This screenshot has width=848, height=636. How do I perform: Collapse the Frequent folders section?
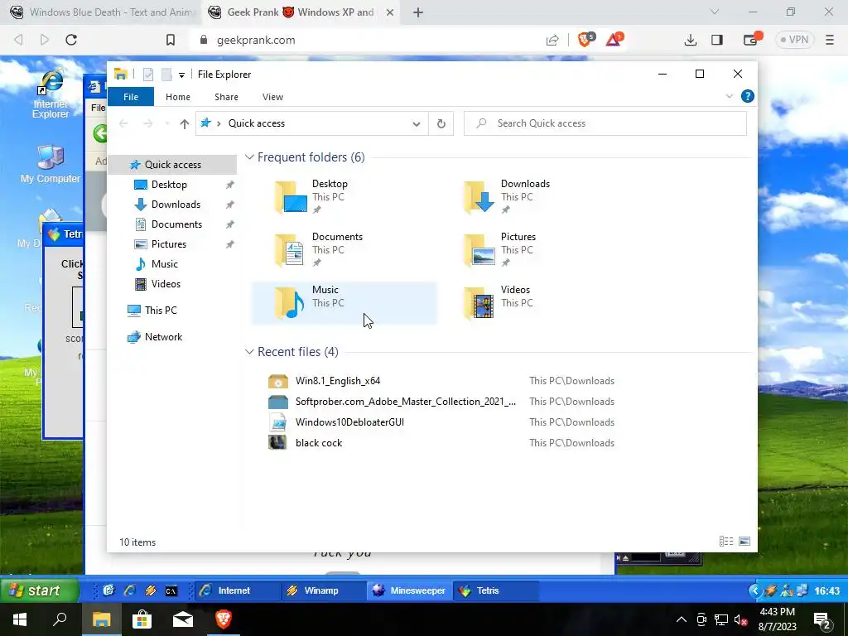tap(249, 157)
